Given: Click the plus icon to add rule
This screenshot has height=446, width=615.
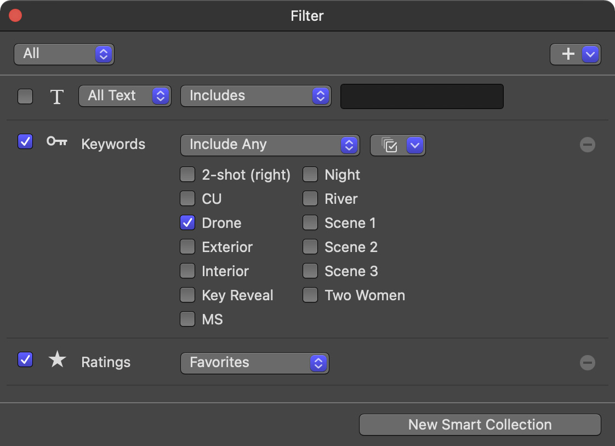Looking at the screenshot, I should click(567, 54).
